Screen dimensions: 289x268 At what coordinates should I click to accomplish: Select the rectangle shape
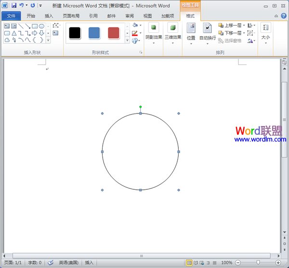tap(35, 26)
